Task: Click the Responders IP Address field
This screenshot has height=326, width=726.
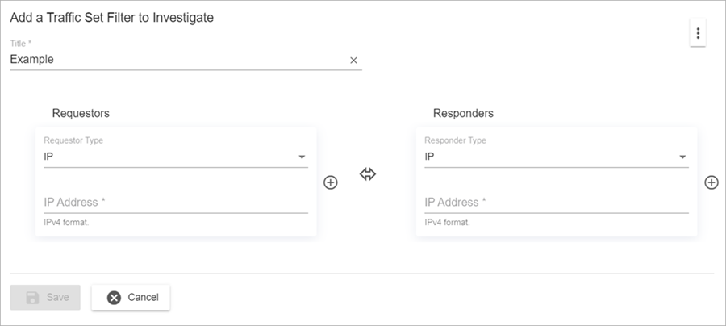Action: point(557,203)
